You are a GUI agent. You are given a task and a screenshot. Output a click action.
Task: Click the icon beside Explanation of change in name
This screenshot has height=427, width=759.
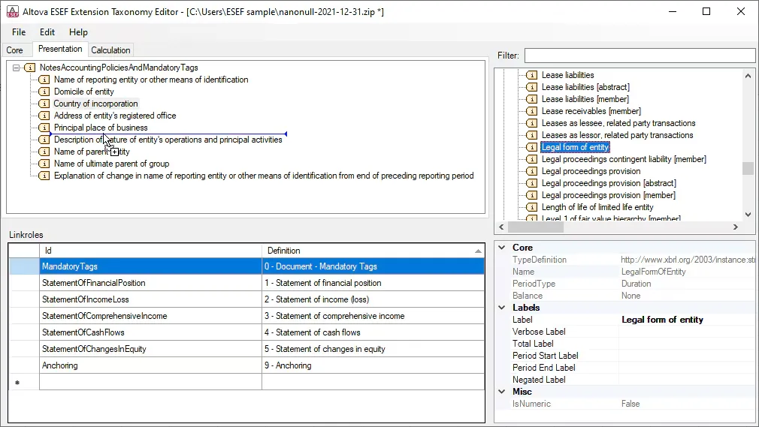pyautogui.click(x=44, y=176)
